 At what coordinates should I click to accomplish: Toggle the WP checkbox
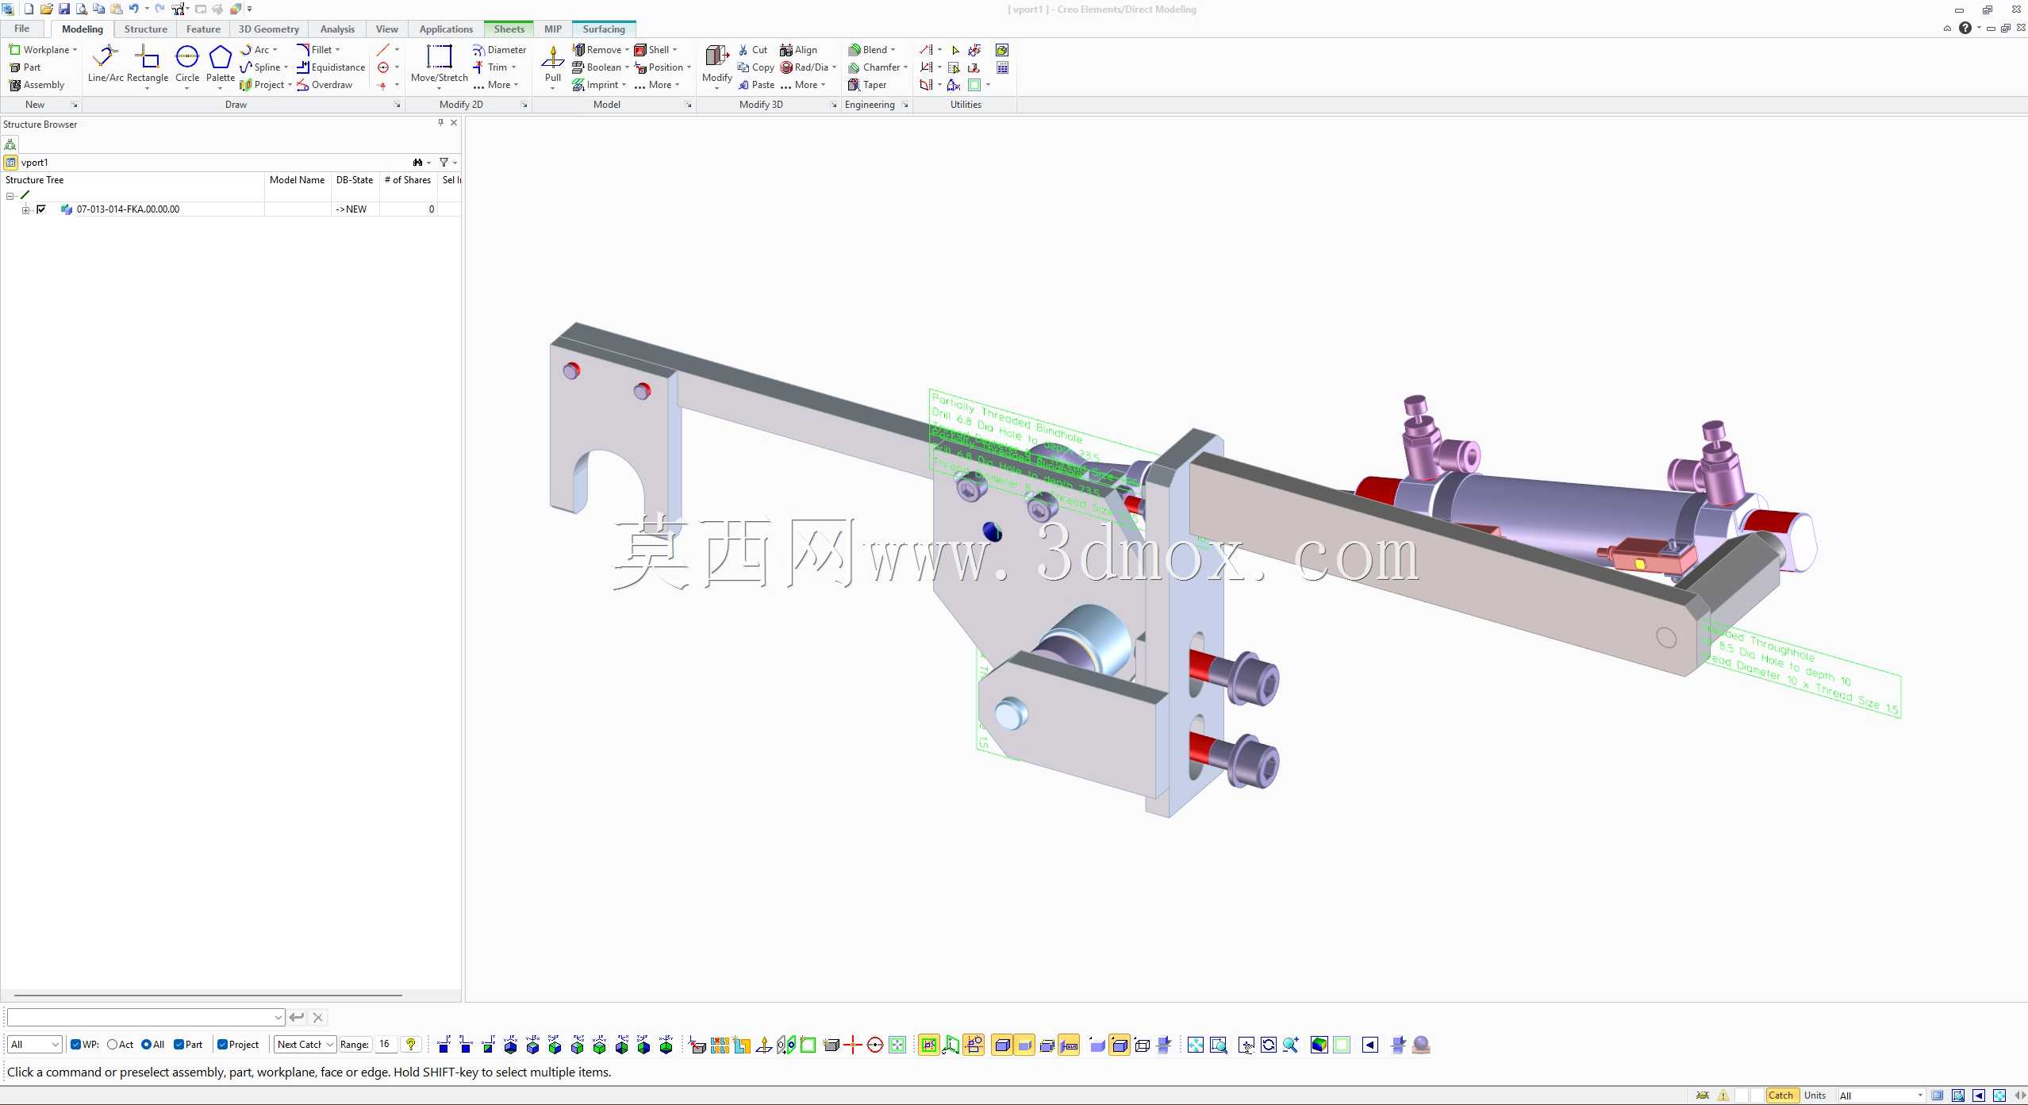(75, 1044)
